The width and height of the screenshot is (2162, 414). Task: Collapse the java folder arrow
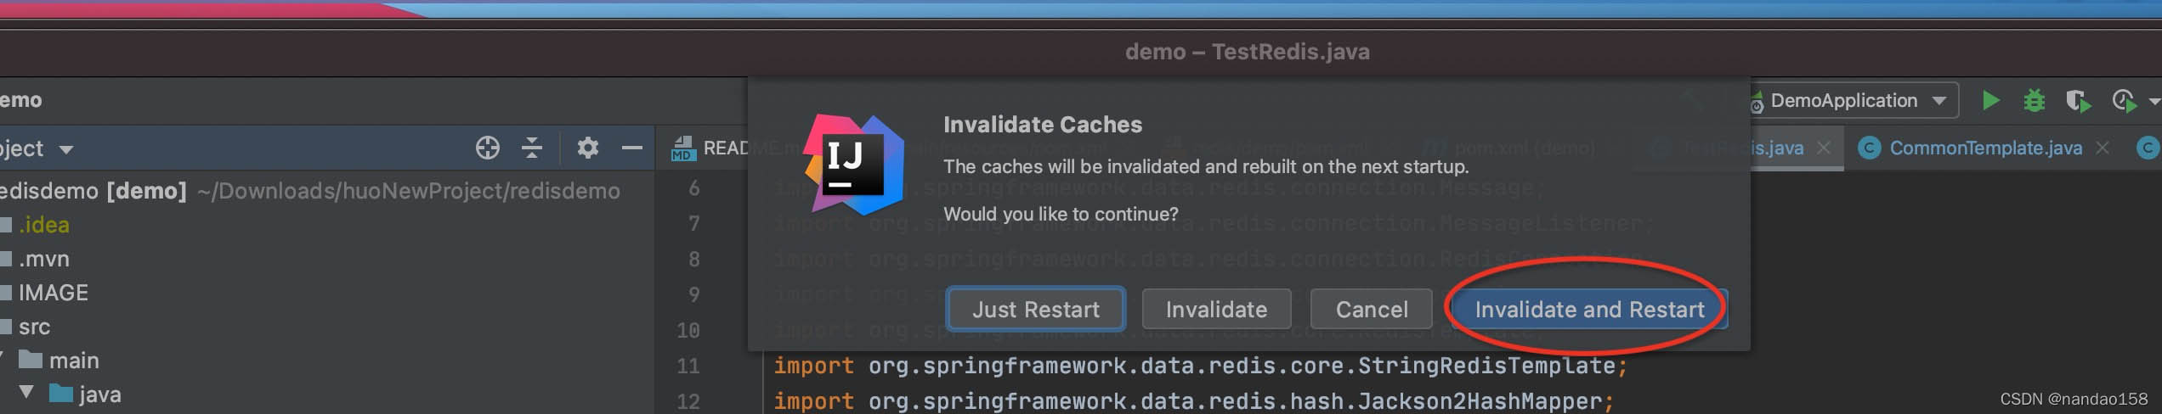[x=27, y=392]
